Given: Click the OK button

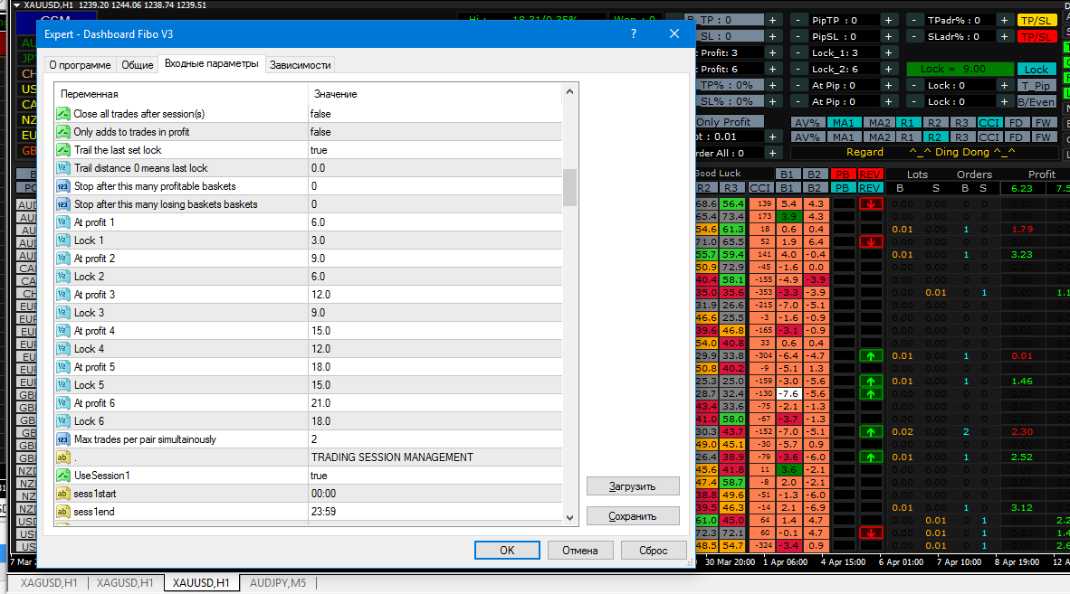Looking at the screenshot, I should (507, 551).
